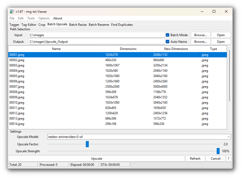Click the ETA: 00:00:00 status field
The width and height of the screenshot is (242, 178).
(x=115, y=164)
